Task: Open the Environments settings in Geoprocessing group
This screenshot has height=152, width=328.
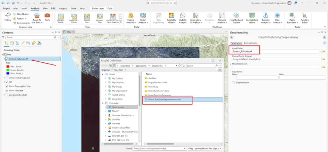Action: [22, 23]
